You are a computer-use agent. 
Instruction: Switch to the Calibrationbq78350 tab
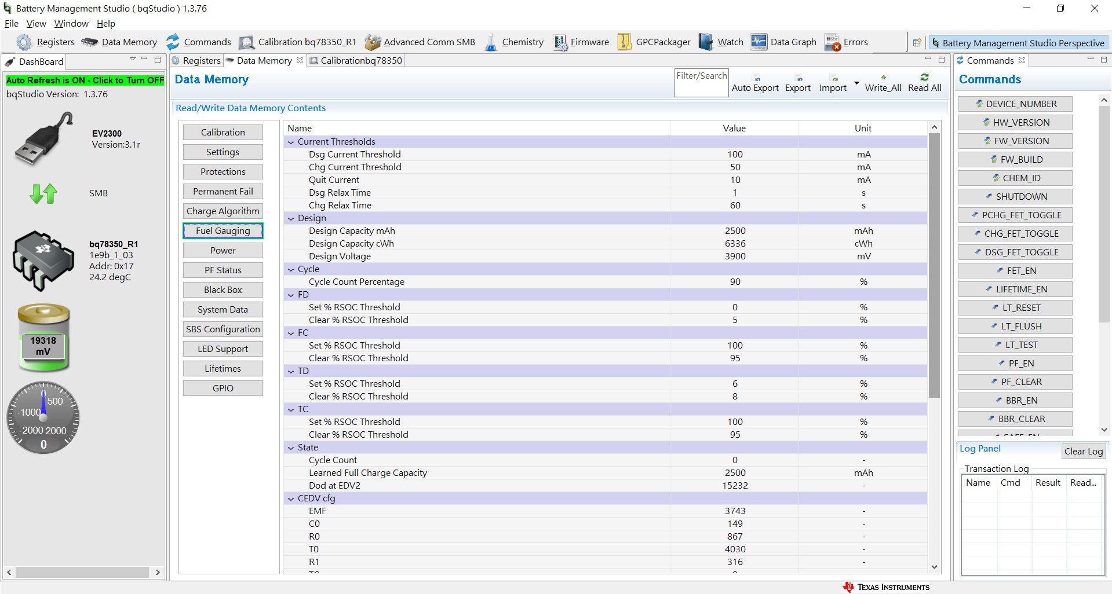(x=355, y=60)
